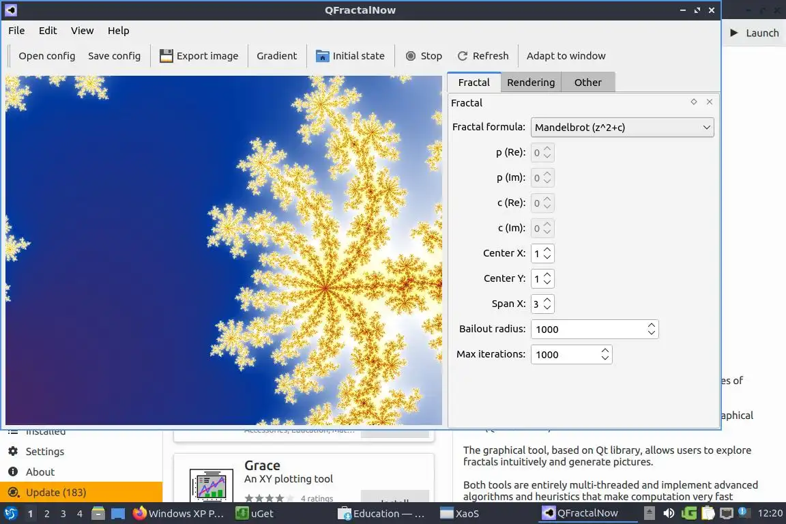Click the 12:20 clock in the taskbar

tap(770, 513)
